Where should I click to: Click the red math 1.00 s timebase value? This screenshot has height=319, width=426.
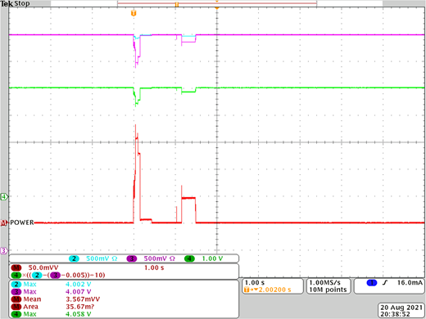[x=154, y=267]
